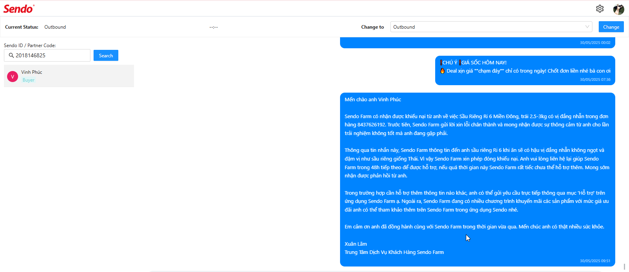Focus the Sendo ID / Partner Code field
Screen dimensions: 629x272
pos(47,55)
